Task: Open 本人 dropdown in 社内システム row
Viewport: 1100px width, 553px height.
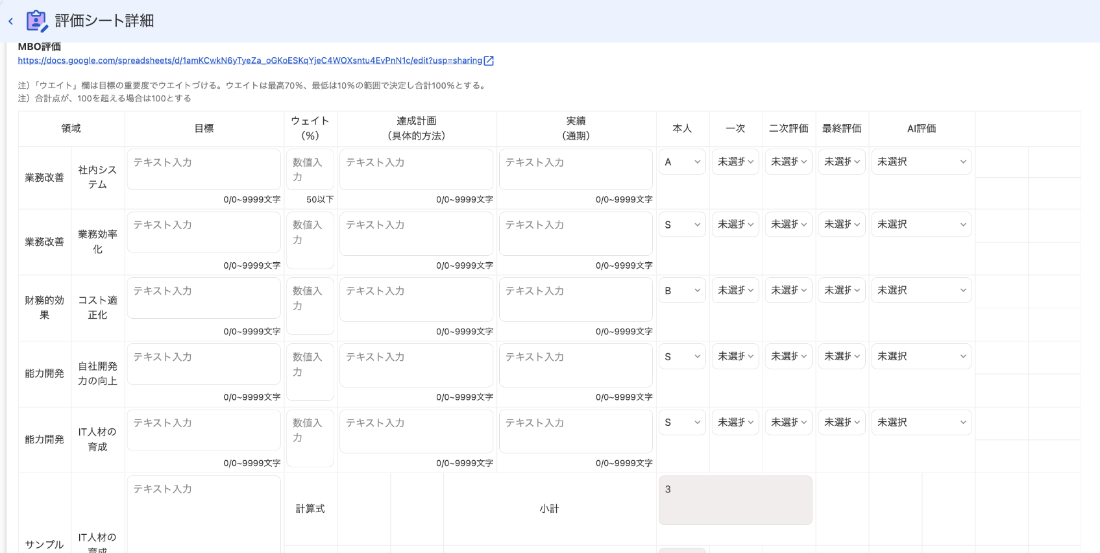Action: 682,162
